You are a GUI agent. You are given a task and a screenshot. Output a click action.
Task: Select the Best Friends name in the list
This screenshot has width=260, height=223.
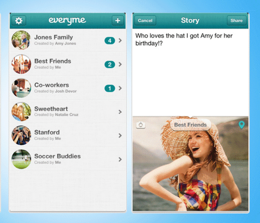(53, 61)
